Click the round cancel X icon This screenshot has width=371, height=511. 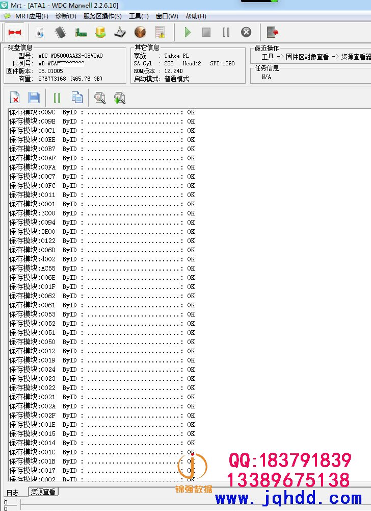(246, 32)
